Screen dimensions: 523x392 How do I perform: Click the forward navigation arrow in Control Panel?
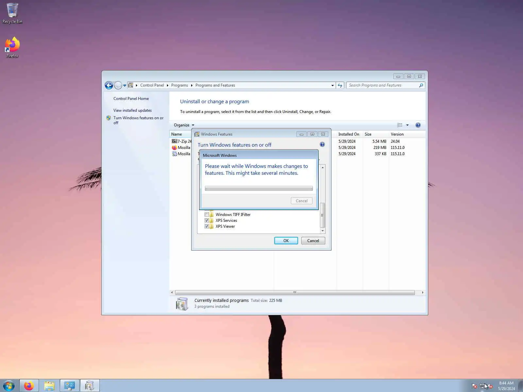(118, 85)
